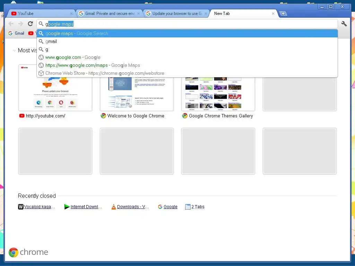Reopen recently closed Google page

pyautogui.click(x=171, y=207)
